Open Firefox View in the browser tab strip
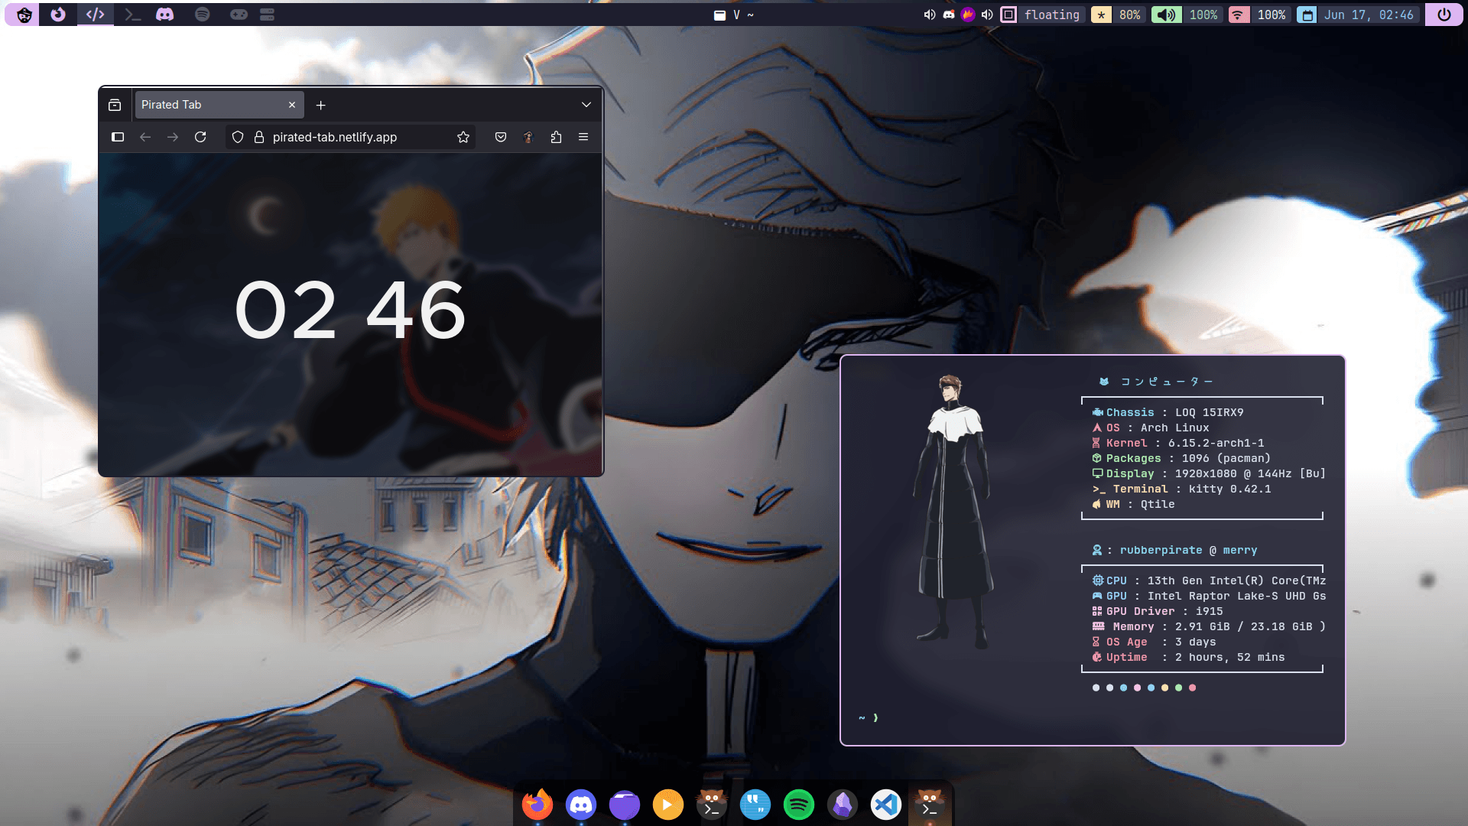Viewport: 1468px width, 826px height. point(115,105)
